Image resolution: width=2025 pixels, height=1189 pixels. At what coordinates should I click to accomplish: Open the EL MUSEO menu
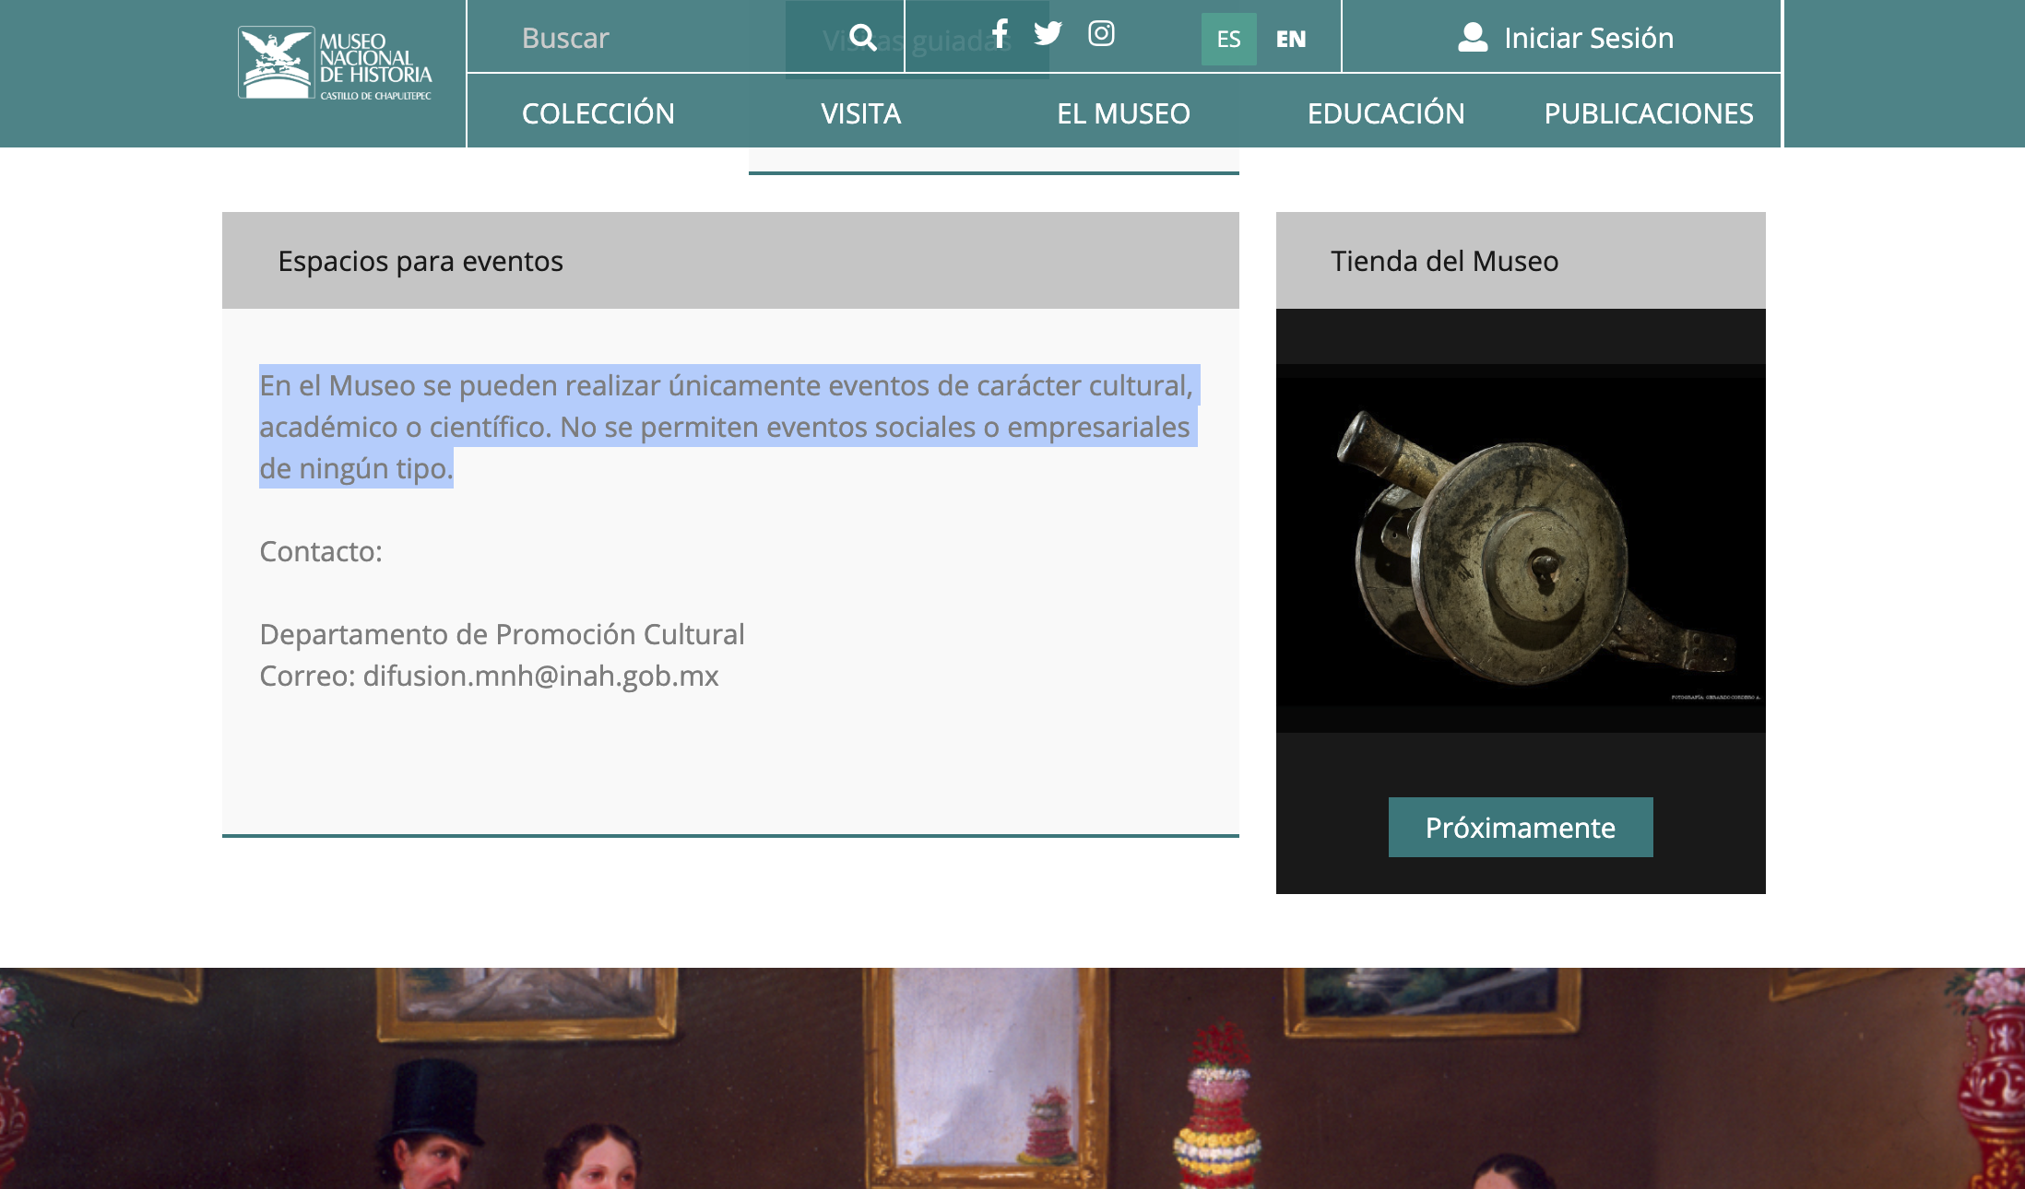(1123, 113)
